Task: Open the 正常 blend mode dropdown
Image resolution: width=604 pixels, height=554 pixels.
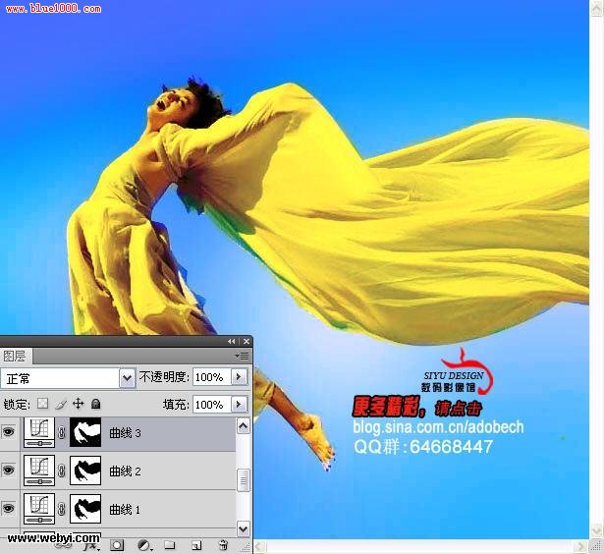Action: coord(127,378)
